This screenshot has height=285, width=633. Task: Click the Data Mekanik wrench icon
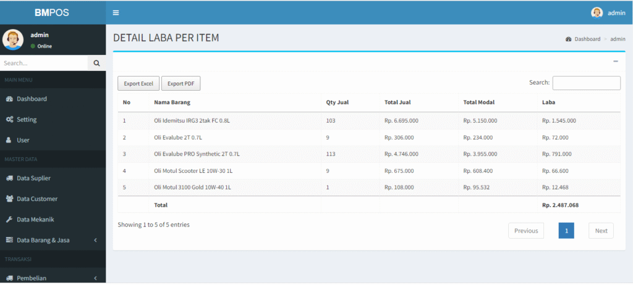pyautogui.click(x=9, y=219)
